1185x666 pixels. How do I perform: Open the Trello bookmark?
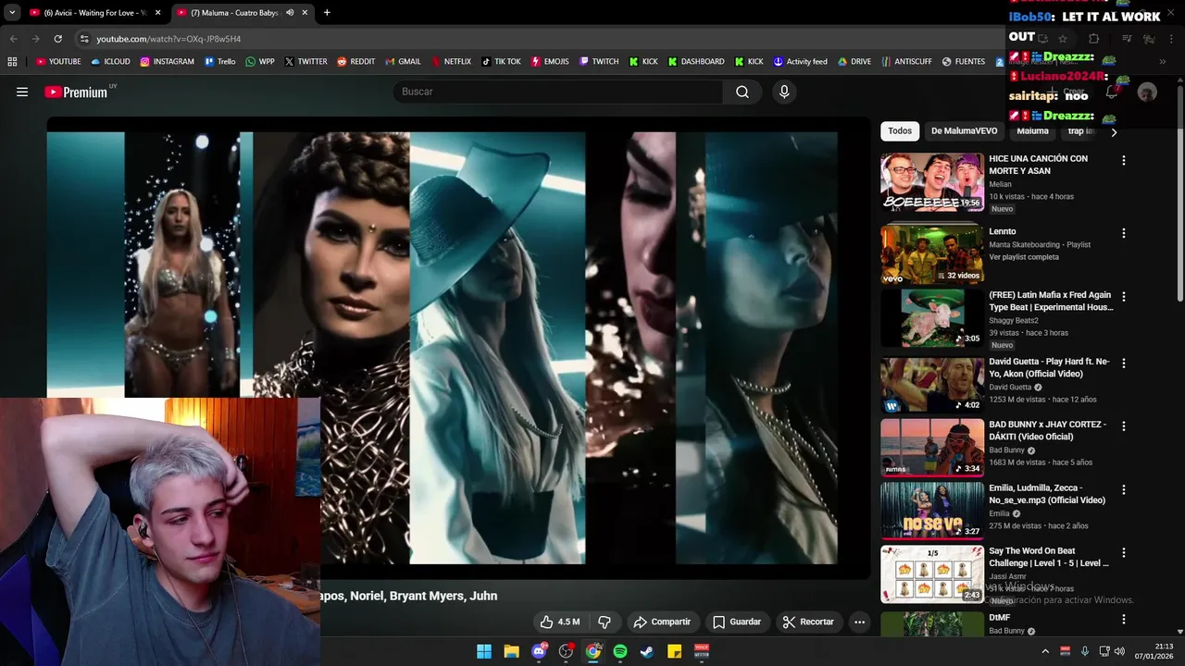pyautogui.click(x=219, y=62)
